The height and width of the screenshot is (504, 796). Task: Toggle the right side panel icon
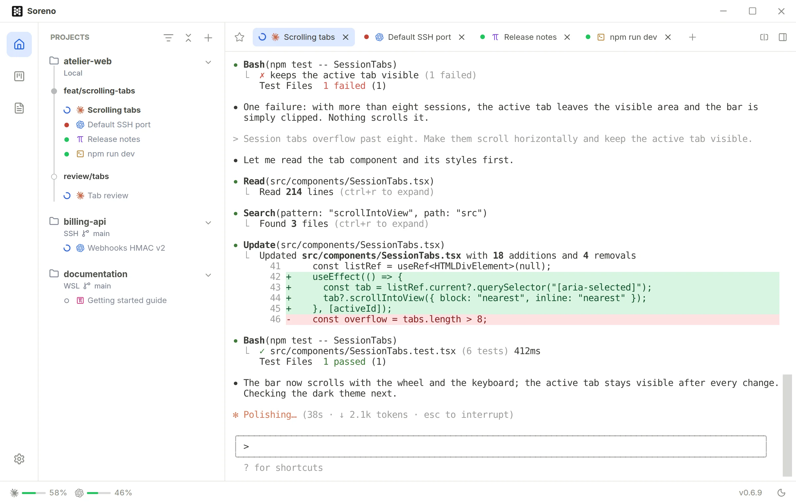(783, 37)
